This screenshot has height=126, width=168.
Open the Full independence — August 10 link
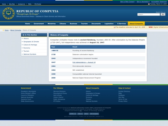(84, 62)
